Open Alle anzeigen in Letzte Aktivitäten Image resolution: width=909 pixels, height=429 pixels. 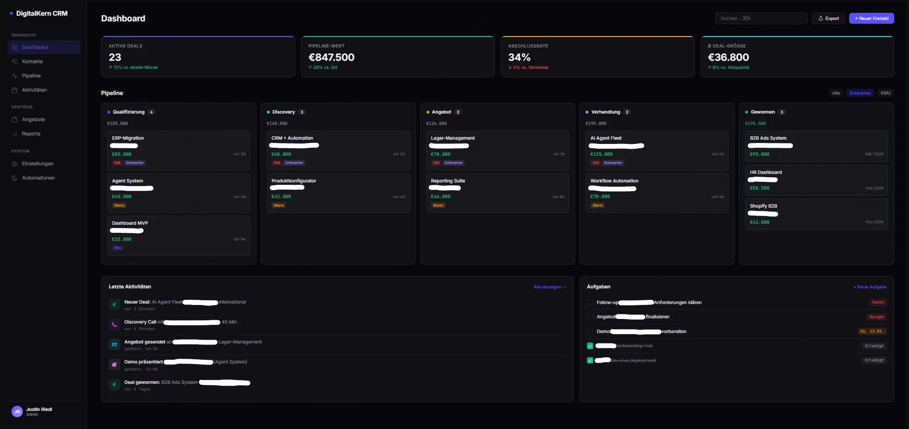click(549, 287)
